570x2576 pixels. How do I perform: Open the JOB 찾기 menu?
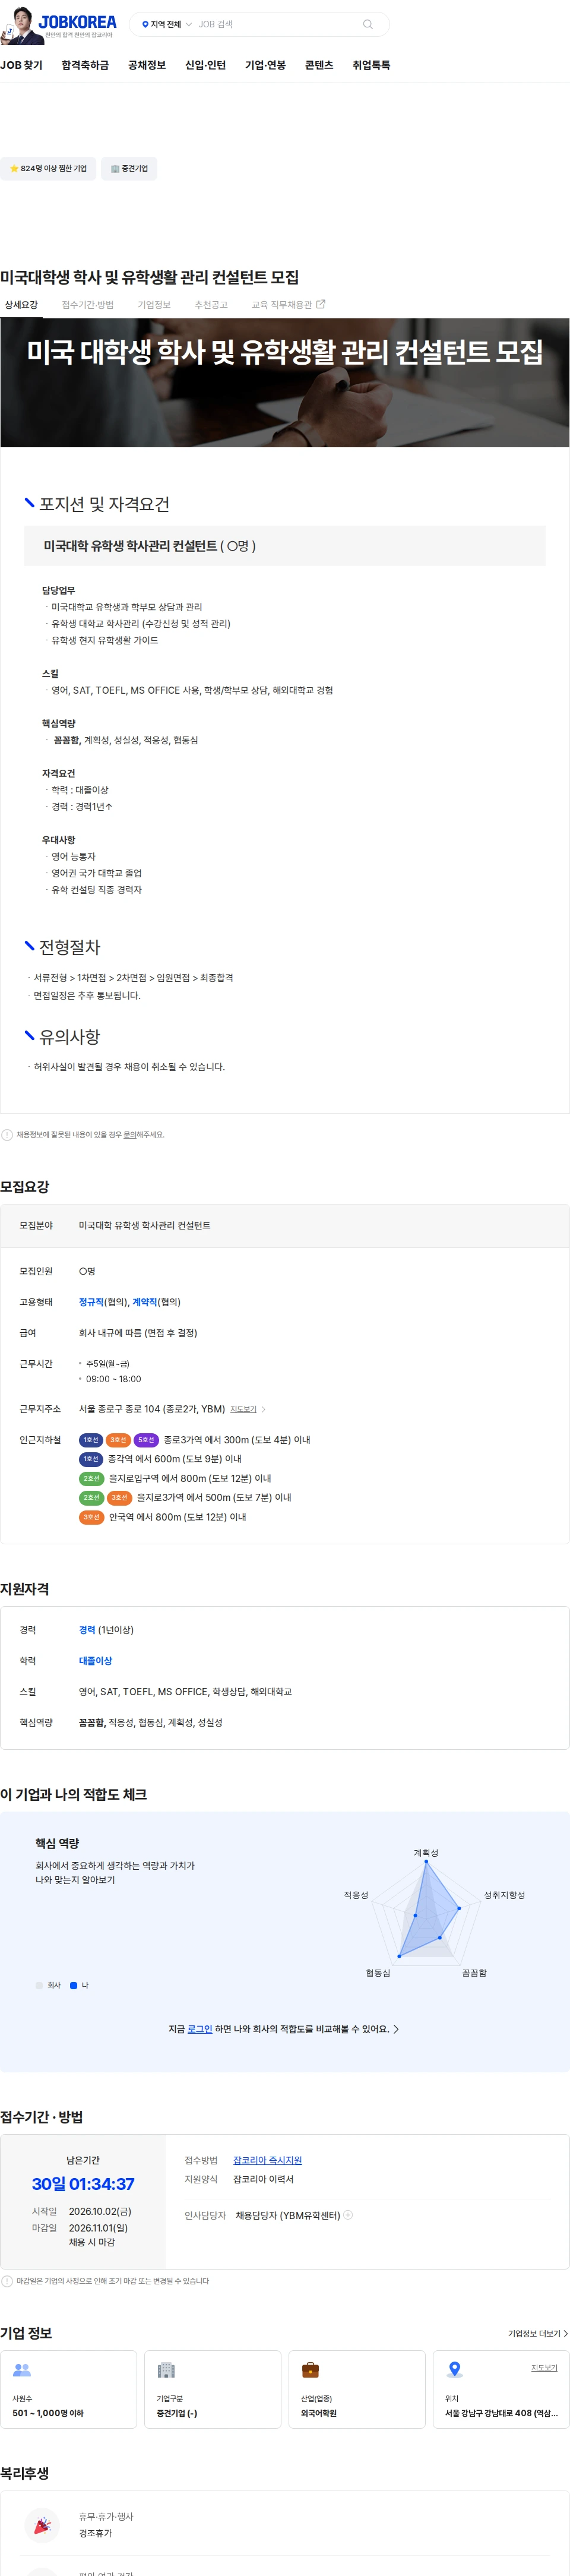pyautogui.click(x=21, y=65)
